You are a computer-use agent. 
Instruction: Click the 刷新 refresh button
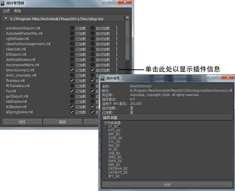(63, 122)
